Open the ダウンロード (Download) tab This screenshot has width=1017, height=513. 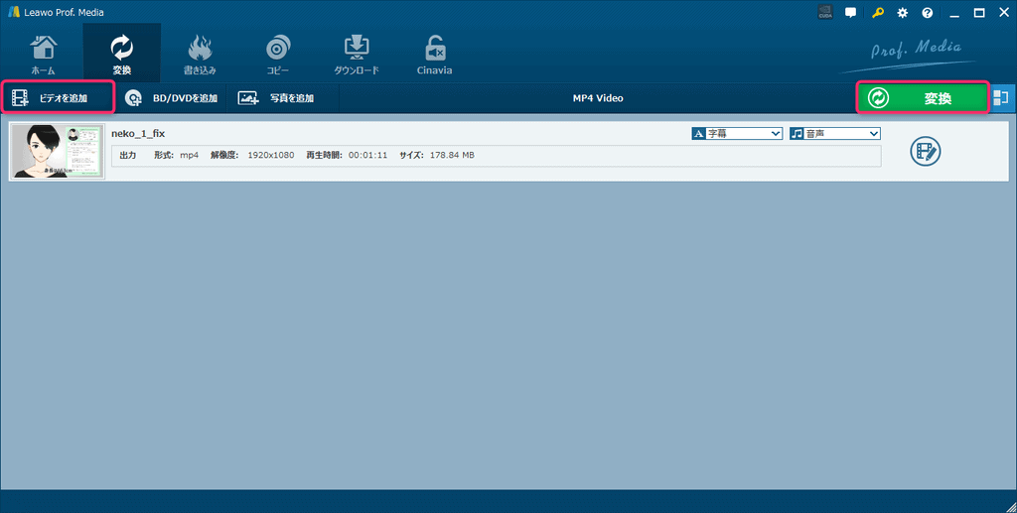pos(356,55)
